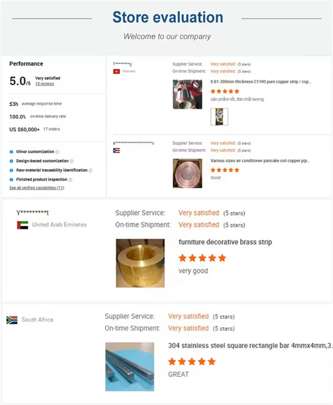Screen dimensions: 333x405
Task: Click the furniture decorative brass strip title
Action: [225, 242]
